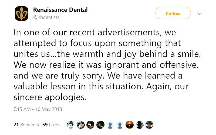Open the dark red liker avatar
Screen dimensions: 216x135
click(x=90, y=124)
